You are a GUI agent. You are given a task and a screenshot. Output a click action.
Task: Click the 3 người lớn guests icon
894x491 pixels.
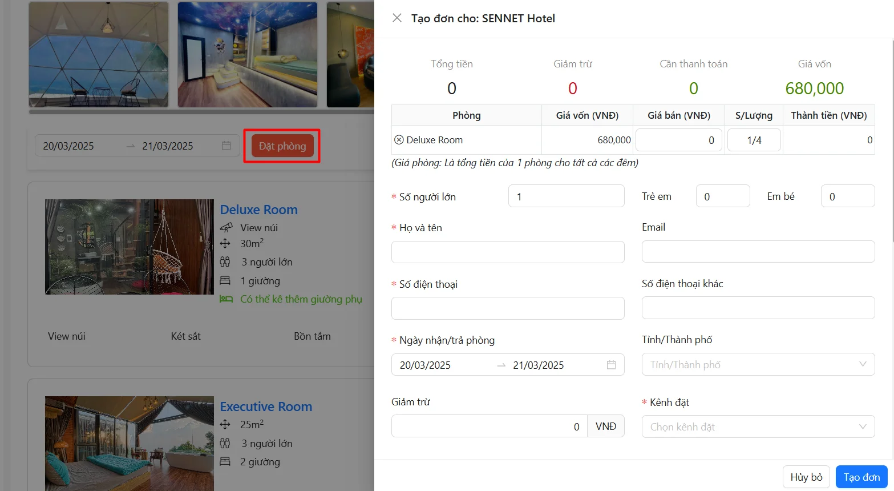(225, 262)
